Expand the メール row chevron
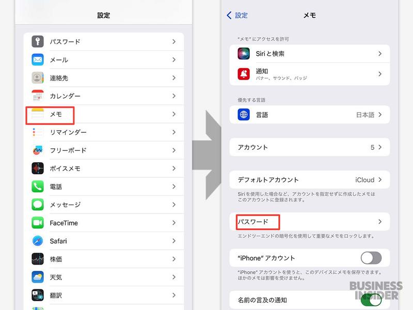Screen dimensions: 413x310 click(x=174, y=60)
